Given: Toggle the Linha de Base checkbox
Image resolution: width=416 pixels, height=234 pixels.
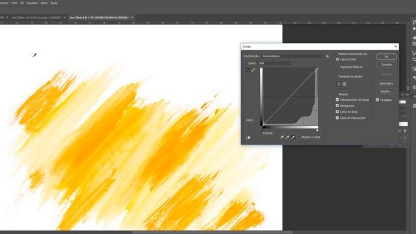Looking at the screenshot, I should [337, 112].
